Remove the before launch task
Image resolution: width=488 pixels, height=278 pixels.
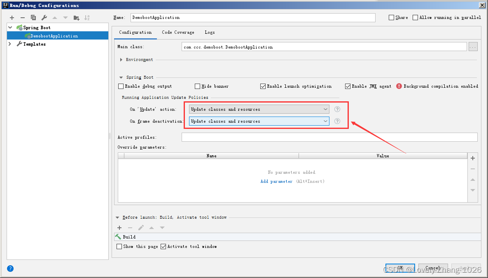tap(130, 228)
